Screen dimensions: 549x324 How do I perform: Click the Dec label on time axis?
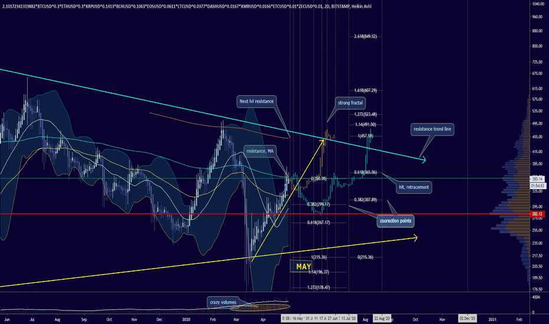[159, 319]
